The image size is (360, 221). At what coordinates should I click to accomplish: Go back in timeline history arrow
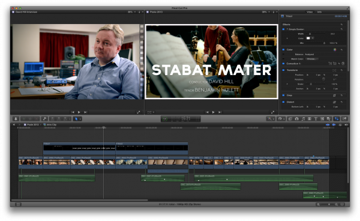click(14, 124)
